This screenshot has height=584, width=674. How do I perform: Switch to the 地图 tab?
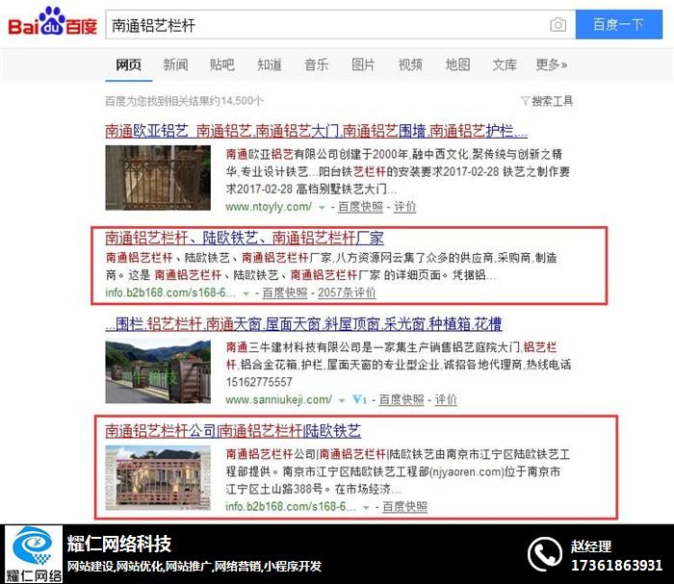click(457, 64)
